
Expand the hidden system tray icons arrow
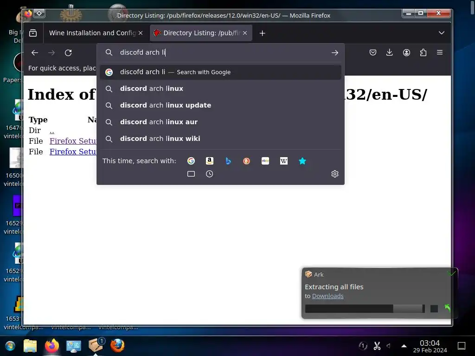click(x=404, y=346)
